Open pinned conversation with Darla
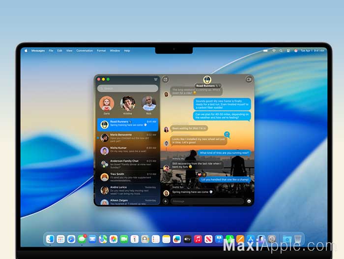 [107, 105]
